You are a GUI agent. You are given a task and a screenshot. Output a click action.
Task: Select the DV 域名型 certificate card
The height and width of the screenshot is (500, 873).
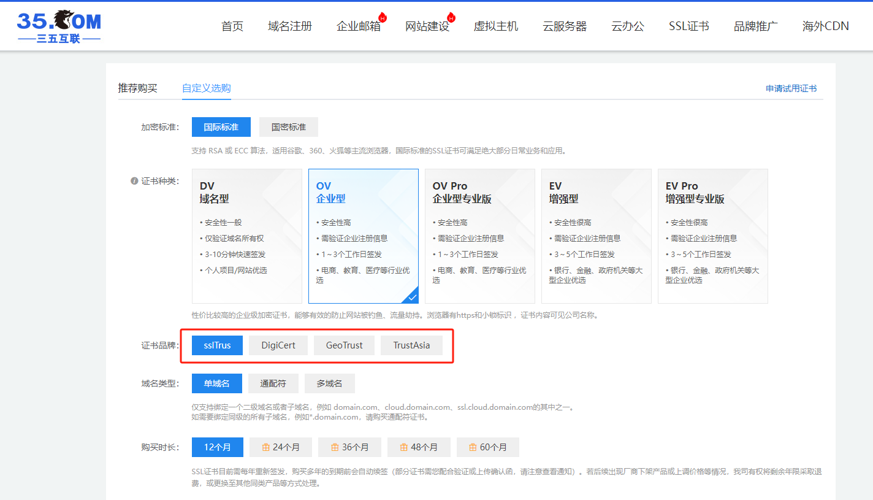[246, 236]
